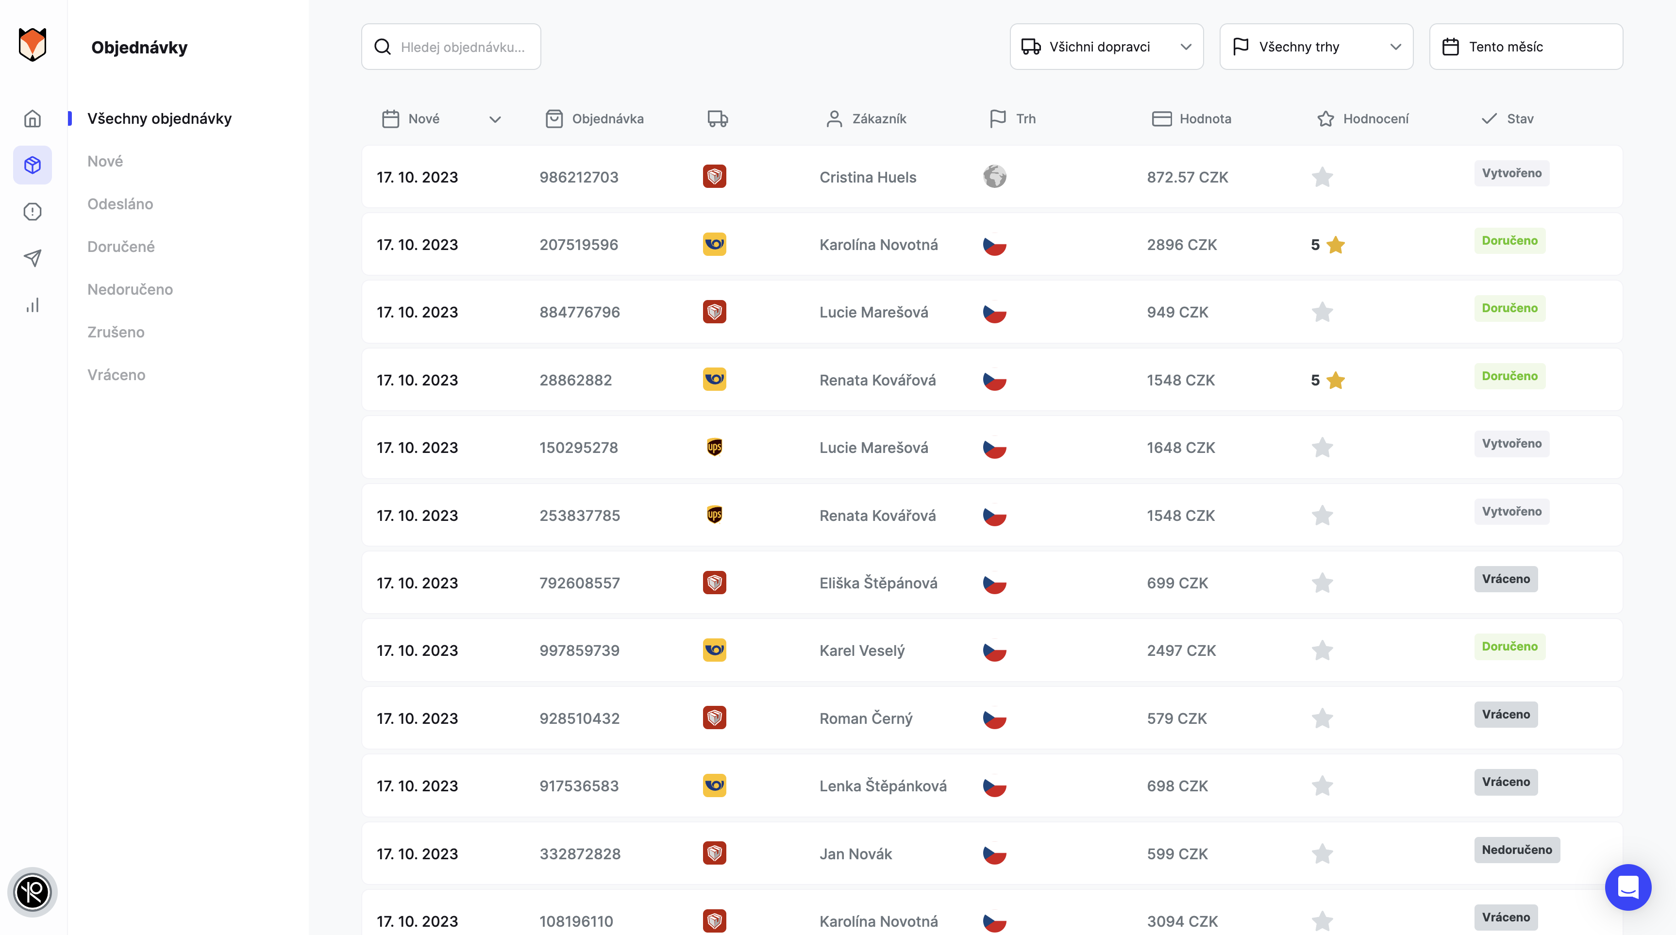This screenshot has height=935, width=1676.
Task: Click the gray star for order 884776796
Action: 1322,312
